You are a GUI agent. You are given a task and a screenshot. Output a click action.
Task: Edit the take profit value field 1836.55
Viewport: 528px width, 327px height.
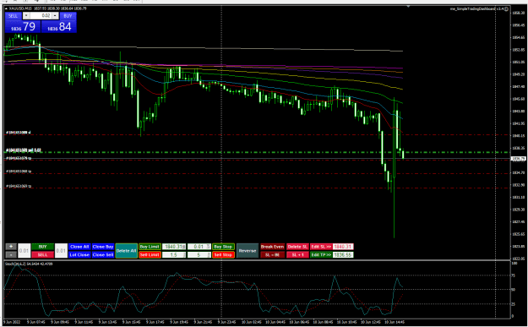pos(343,254)
